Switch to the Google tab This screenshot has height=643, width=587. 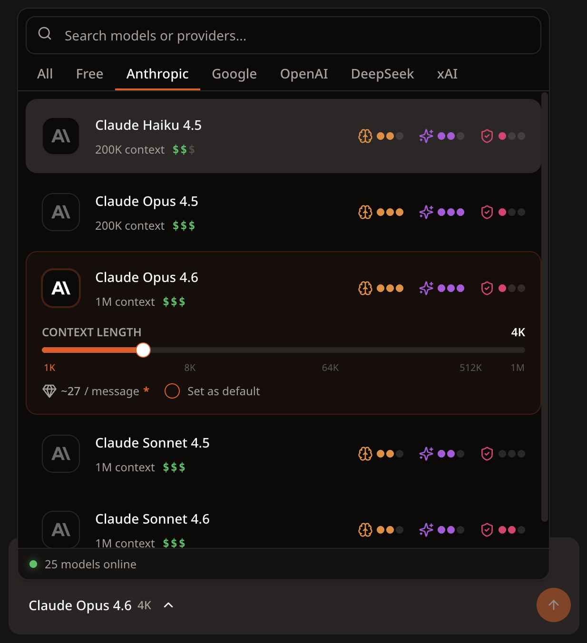tap(234, 74)
